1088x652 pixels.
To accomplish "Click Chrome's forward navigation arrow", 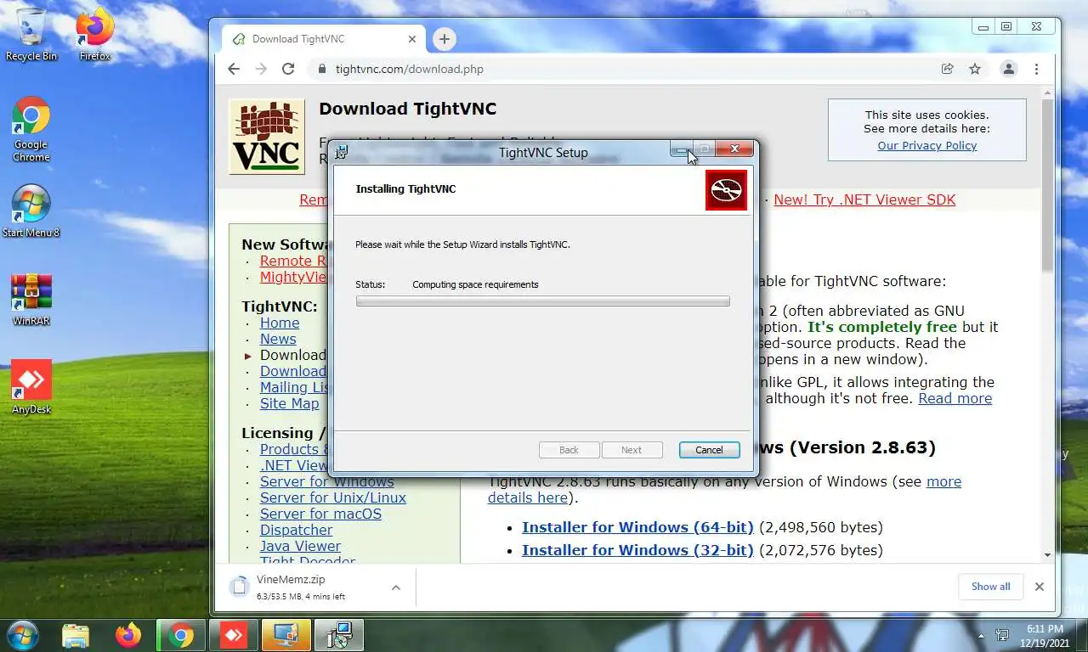I will (261, 69).
